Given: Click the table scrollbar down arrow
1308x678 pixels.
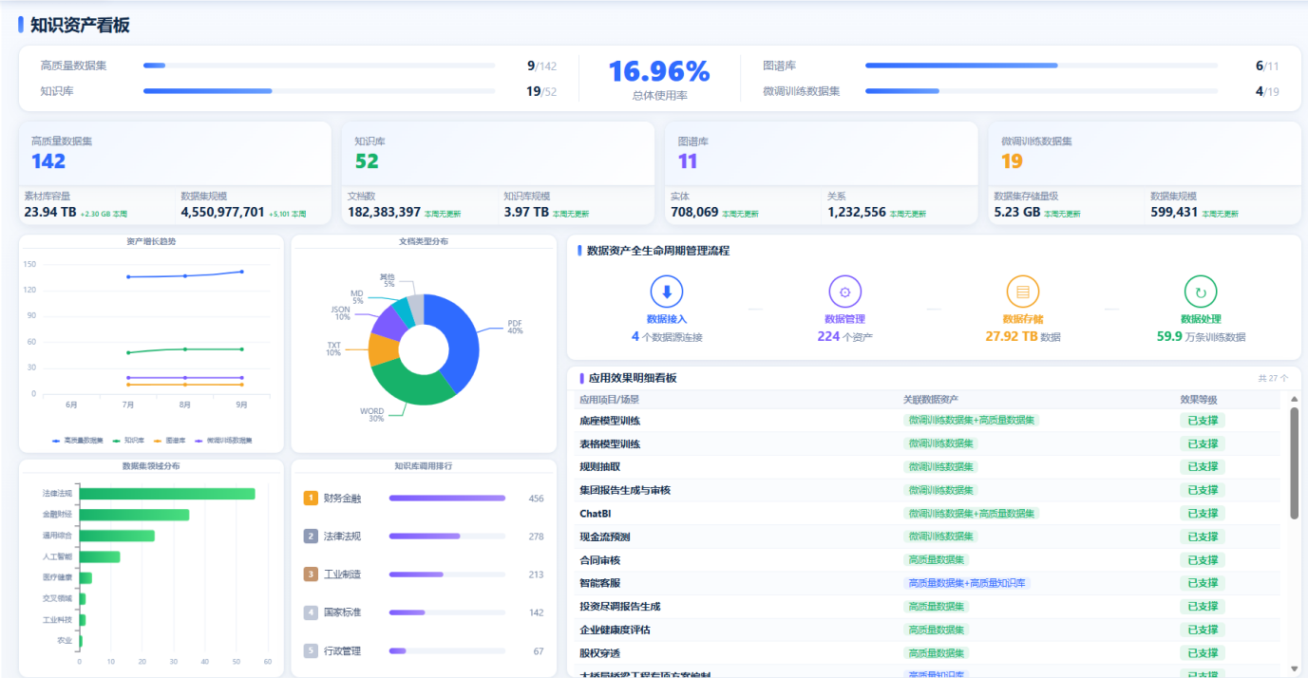Looking at the screenshot, I should coord(1294,669).
